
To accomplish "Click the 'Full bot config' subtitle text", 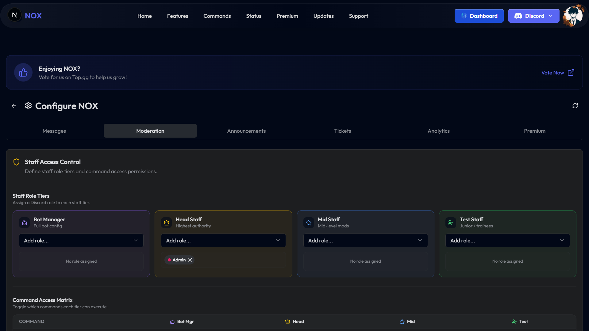I will click(x=48, y=226).
